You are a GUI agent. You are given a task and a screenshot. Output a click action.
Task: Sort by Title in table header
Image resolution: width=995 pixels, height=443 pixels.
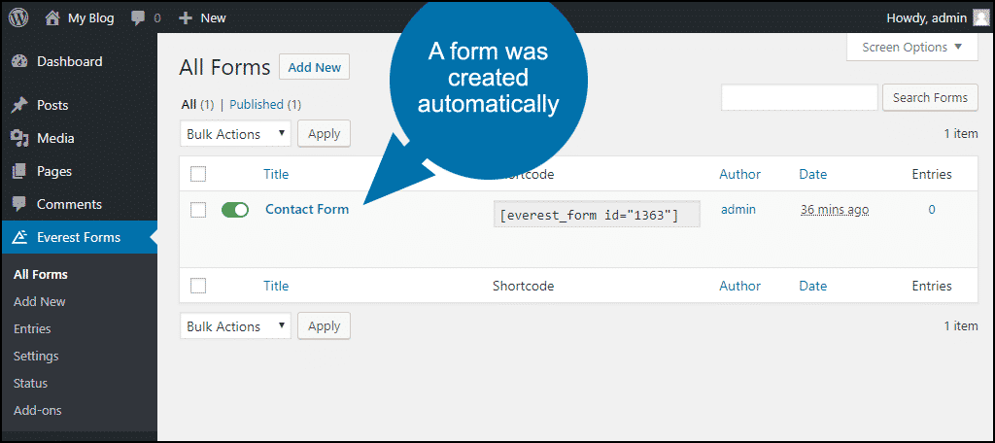tap(276, 174)
